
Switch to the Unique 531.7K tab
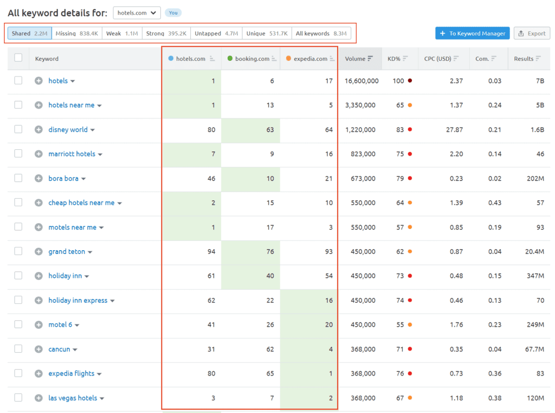tap(267, 33)
